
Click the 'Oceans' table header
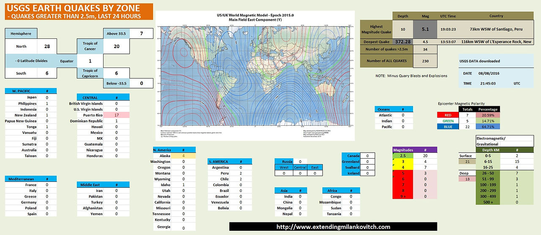[385, 109]
